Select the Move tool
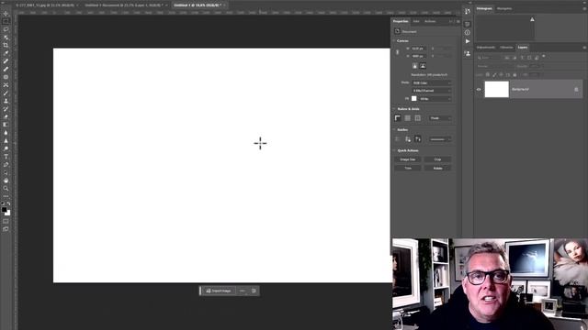Viewport: 588px width, 330px height. click(x=6, y=14)
